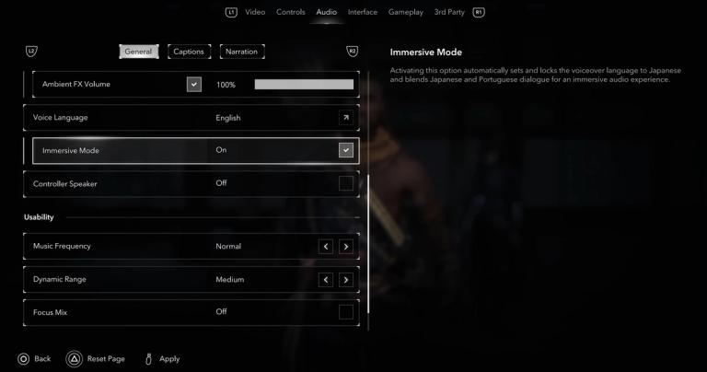Enable the Focus Mix checkbox
The width and height of the screenshot is (707, 372).
(x=346, y=312)
